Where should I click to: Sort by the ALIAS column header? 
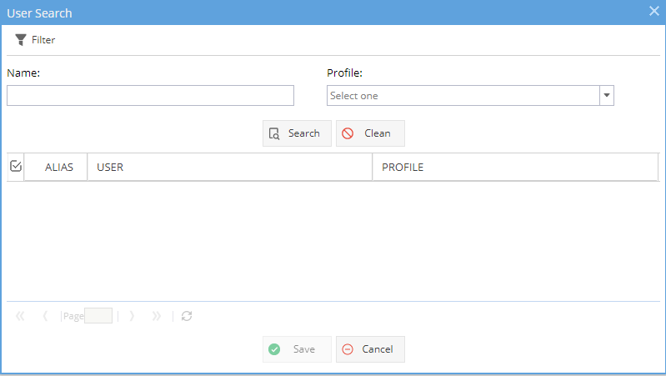[x=56, y=168]
